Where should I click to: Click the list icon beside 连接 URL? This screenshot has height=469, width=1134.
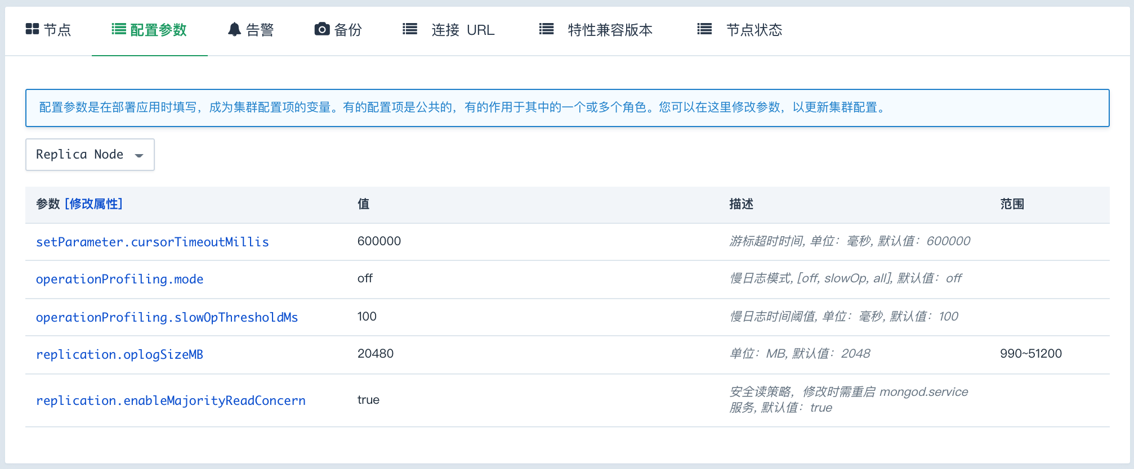410,29
